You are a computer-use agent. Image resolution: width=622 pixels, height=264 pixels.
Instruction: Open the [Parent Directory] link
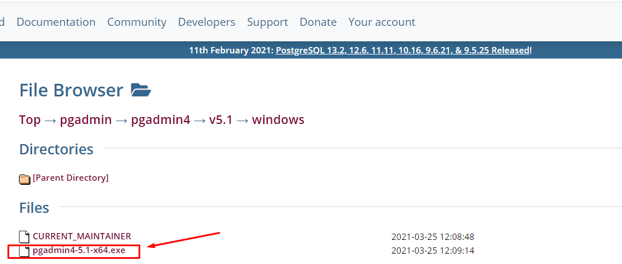(x=71, y=178)
